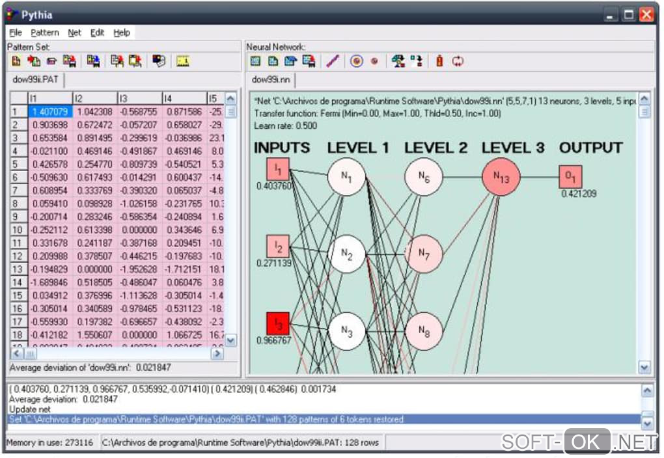This screenshot has width=664, height=458.
Task: Click the squares-with-down-arrow icon
Action: coord(416,61)
